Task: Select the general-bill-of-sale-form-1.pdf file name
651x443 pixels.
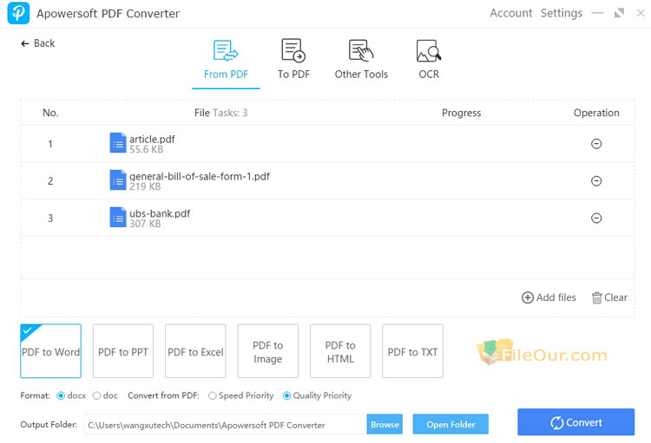Action: [200, 176]
